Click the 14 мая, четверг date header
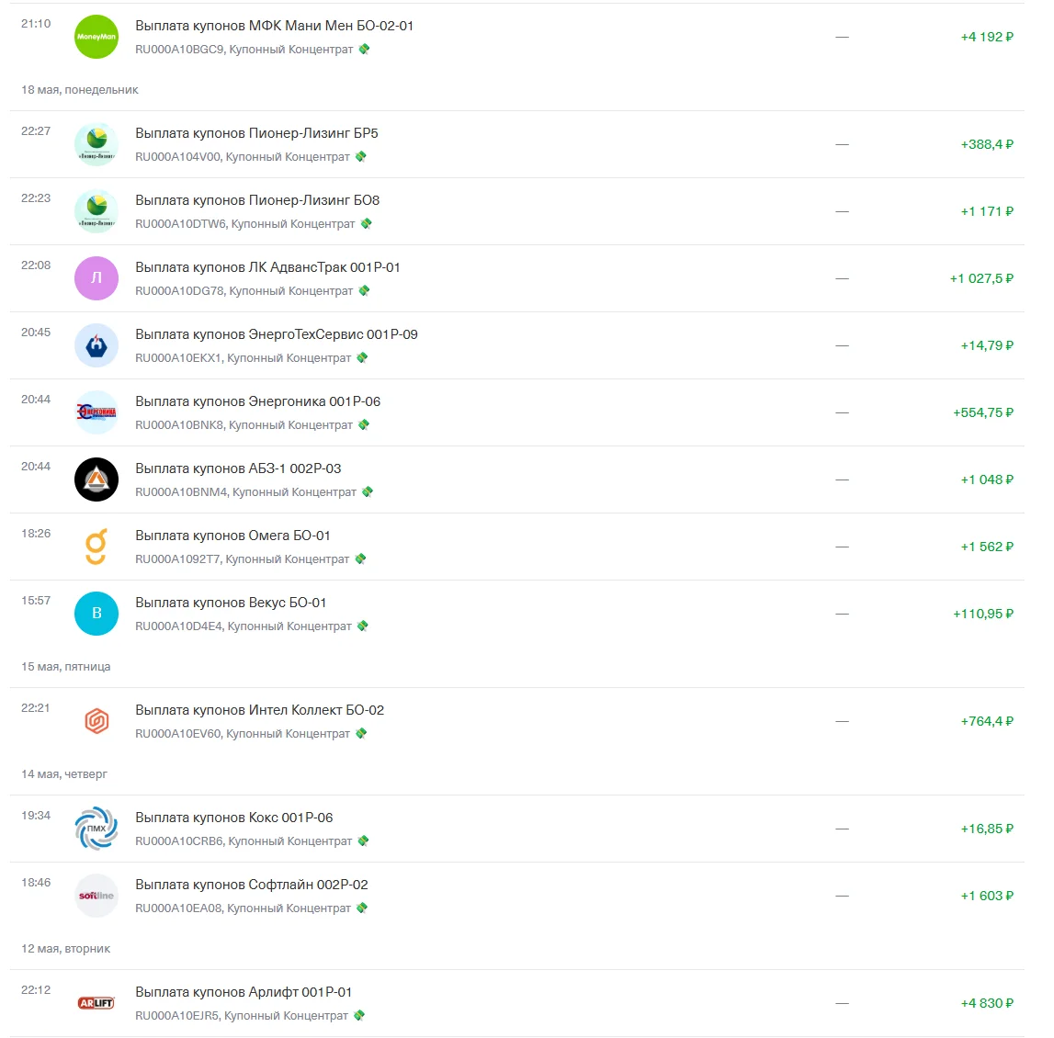 tap(63, 774)
